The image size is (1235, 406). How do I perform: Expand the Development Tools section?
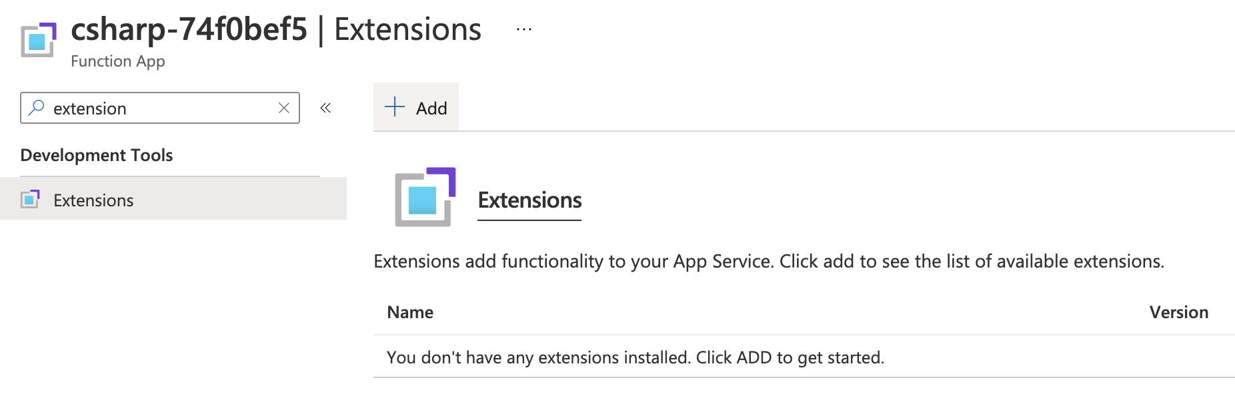pos(97,155)
